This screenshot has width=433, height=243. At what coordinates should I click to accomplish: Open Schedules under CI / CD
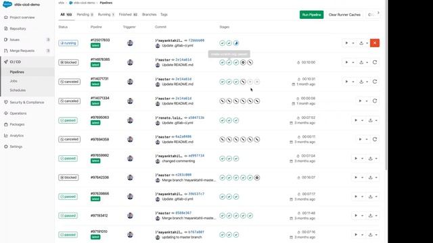coord(18,90)
